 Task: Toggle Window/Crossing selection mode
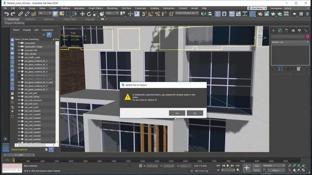(x=75, y=14)
